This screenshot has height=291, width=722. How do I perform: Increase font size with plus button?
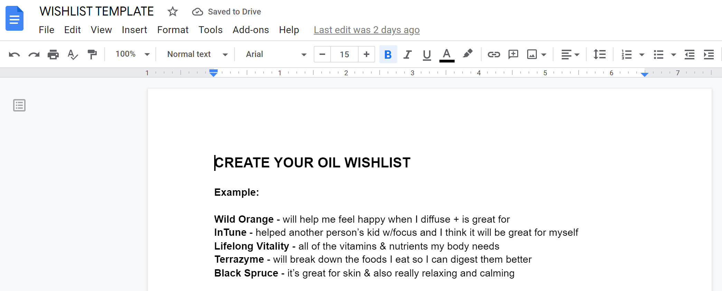pyautogui.click(x=367, y=55)
